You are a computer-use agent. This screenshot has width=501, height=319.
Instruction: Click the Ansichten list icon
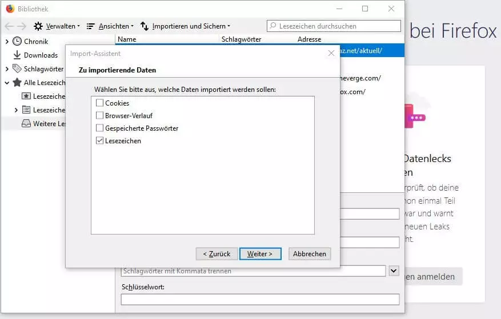[90, 26]
